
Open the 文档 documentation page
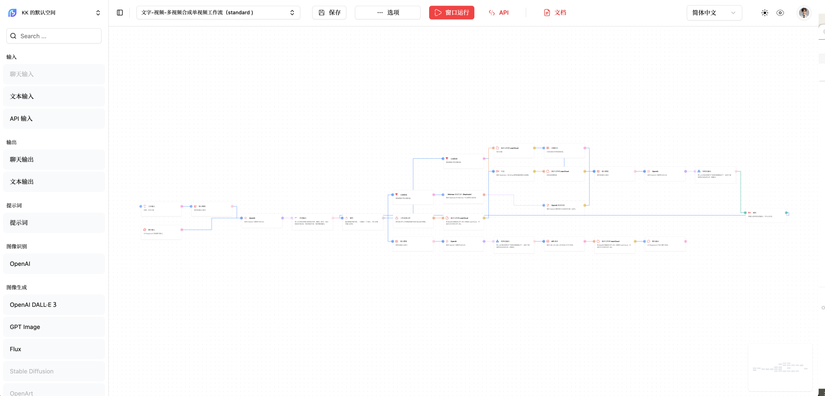555,12
